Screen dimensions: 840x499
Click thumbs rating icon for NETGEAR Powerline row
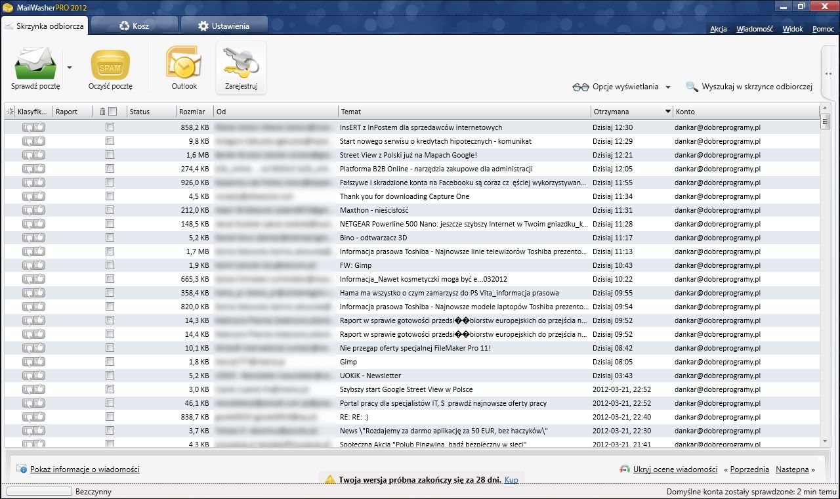[33, 224]
